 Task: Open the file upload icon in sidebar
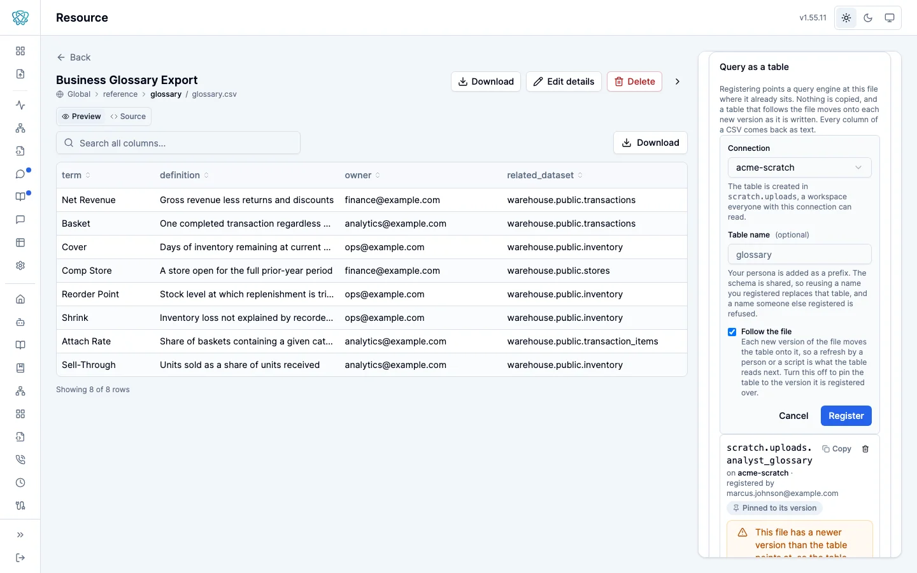point(20,74)
